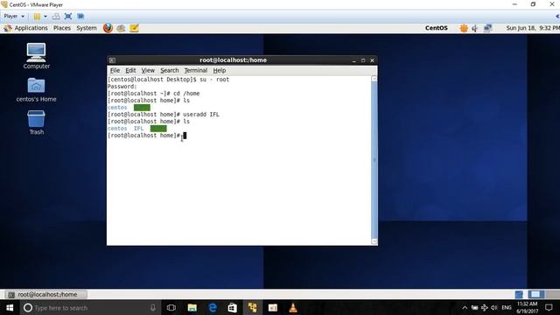The width and height of the screenshot is (560, 315).
Task: Click the terminal vertical scrollbar track
Action: click(374, 160)
